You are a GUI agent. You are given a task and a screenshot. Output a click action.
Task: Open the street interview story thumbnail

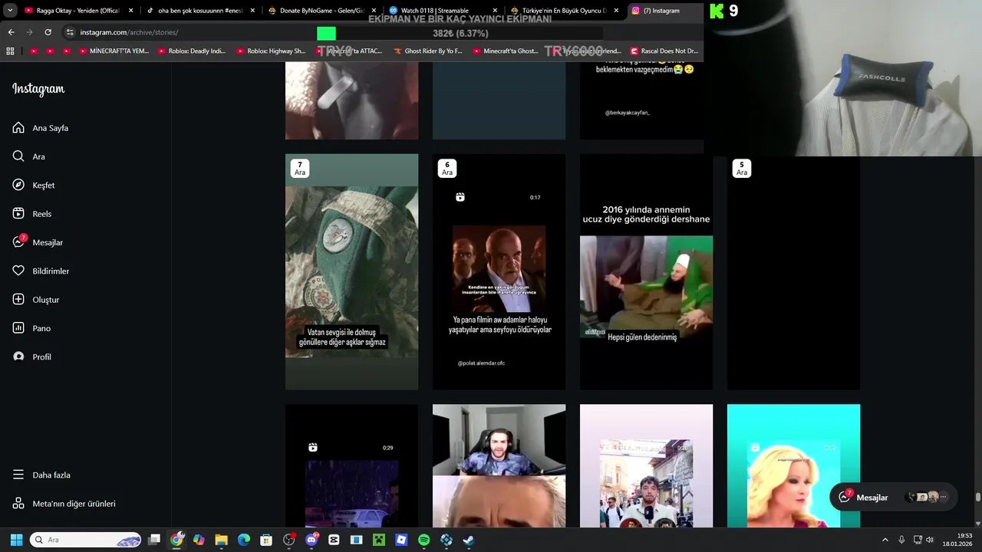point(646,466)
